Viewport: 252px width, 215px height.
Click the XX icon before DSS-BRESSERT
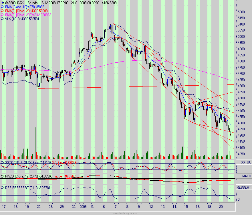click(x=2, y=188)
